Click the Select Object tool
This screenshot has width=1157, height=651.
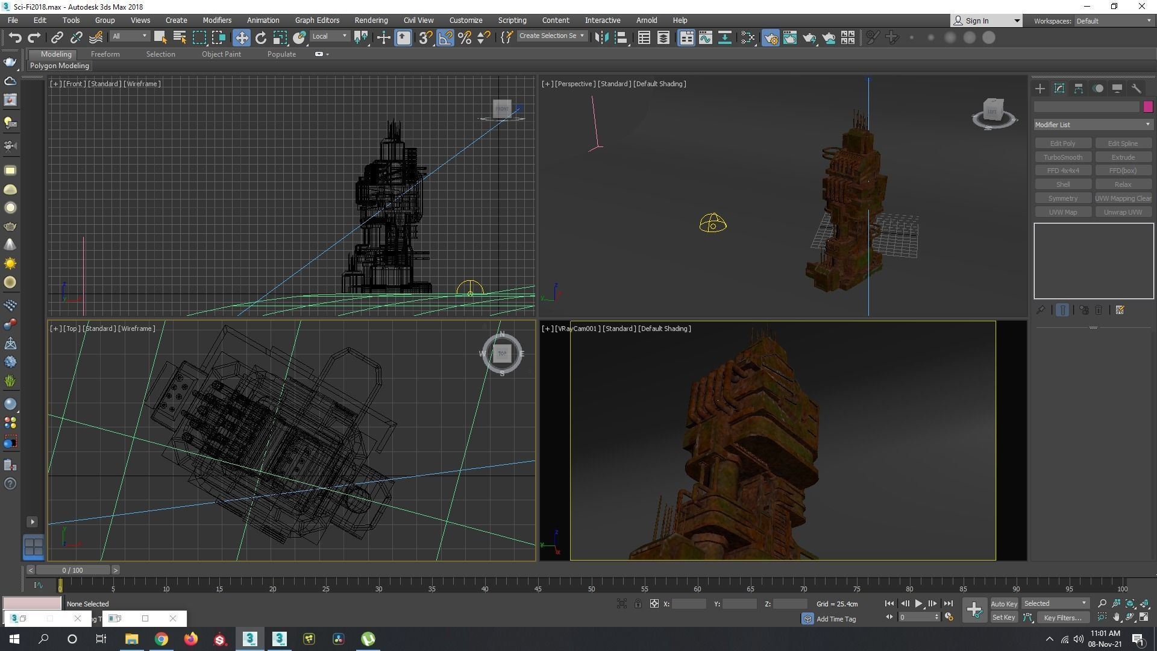coord(160,37)
